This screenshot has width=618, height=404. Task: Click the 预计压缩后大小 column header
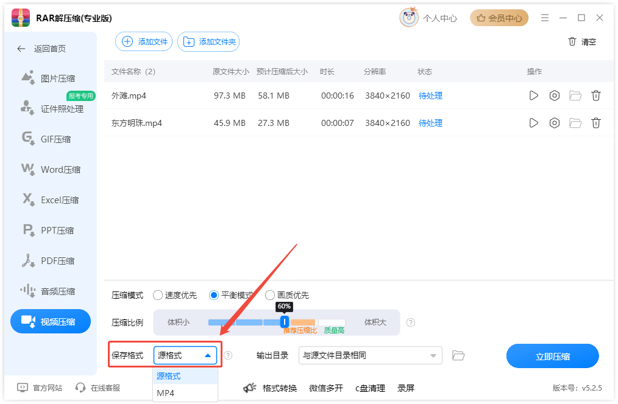(282, 72)
